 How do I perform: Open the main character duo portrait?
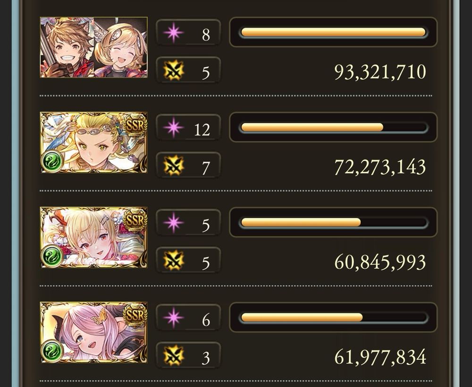tap(93, 48)
